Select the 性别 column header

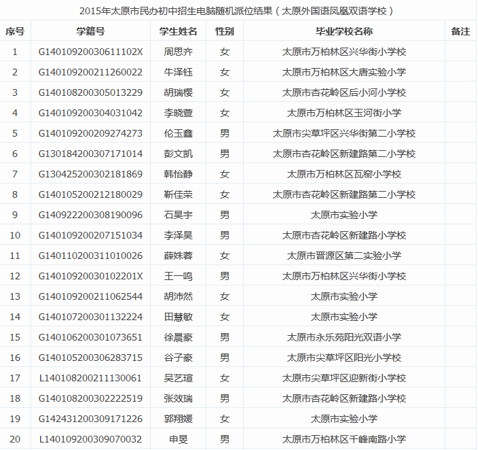(x=225, y=31)
